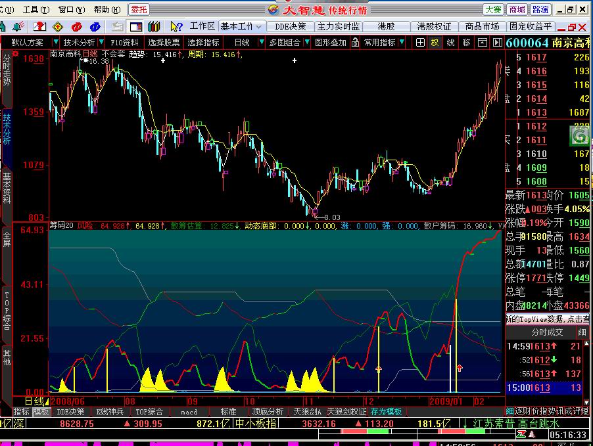593x446 pixels.
Task: Switch to the 指标 bottom tab
Action: click(22, 411)
